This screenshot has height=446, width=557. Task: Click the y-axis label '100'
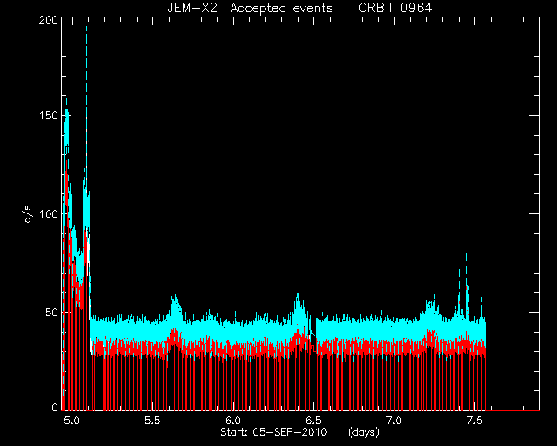pos(49,214)
